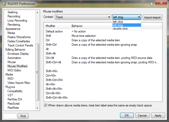This screenshot has width=169, height=122.
Task: Open ReaScript settings
Action: pos(13,104)
